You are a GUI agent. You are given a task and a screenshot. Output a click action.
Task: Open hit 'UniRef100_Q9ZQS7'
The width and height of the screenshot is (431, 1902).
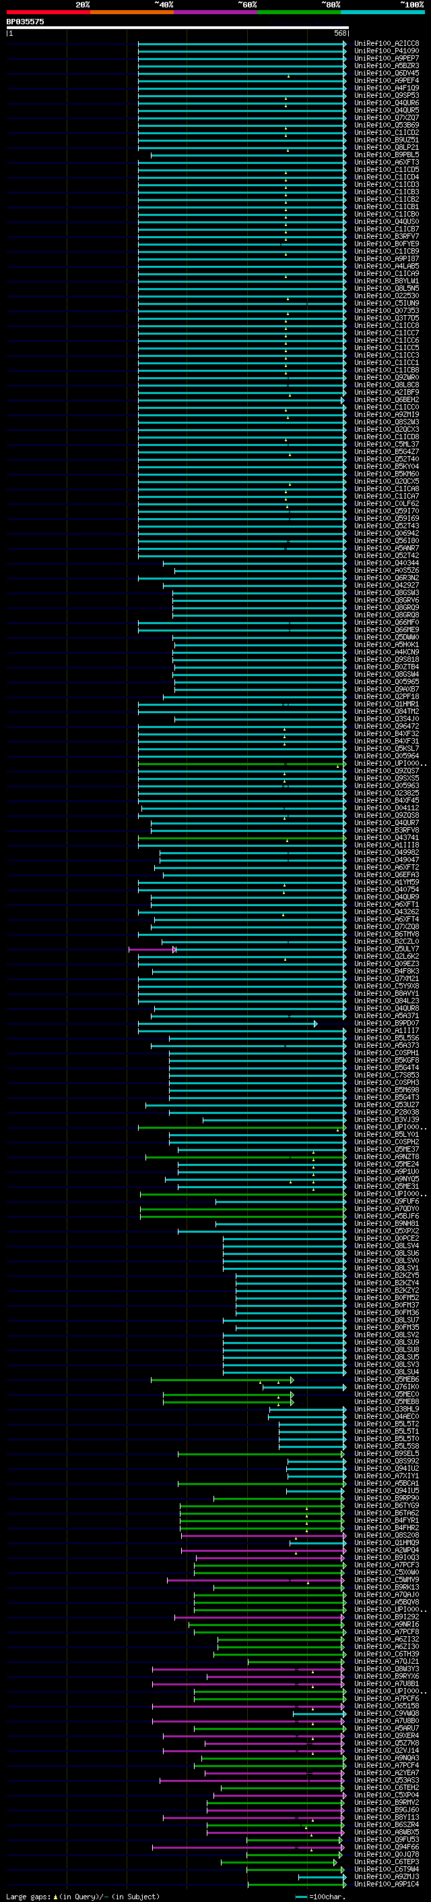(387, 771)
